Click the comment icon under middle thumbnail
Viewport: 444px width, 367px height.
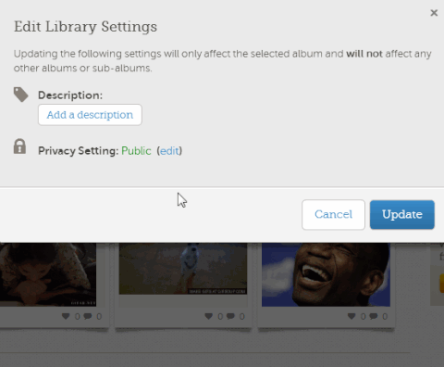230,316
